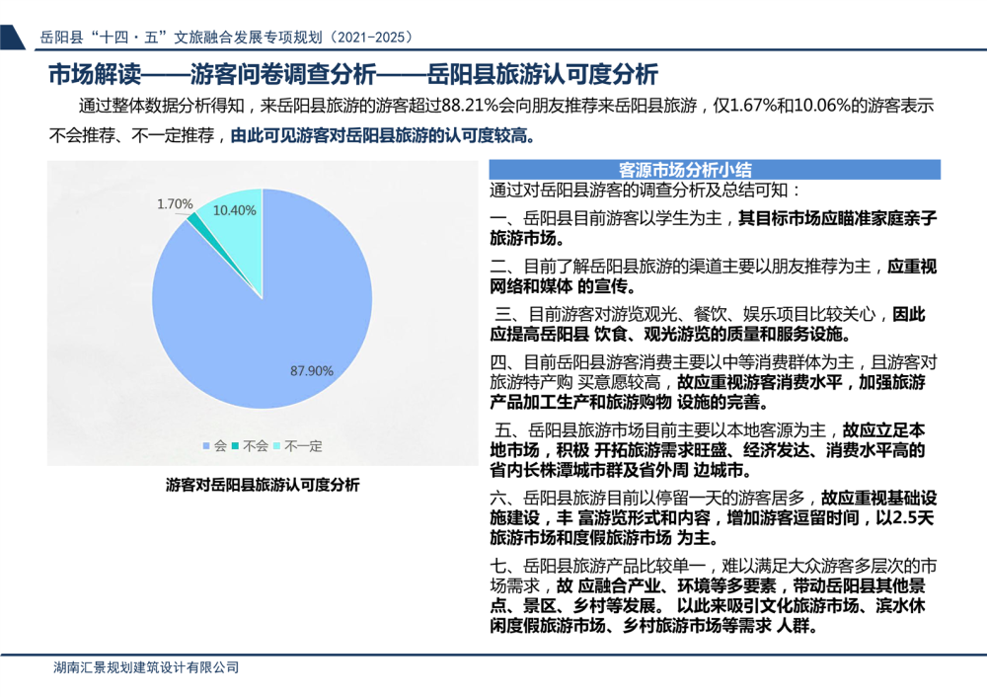Select the 87.90% data label
This screenshot has height=697, width=987.
pos(311,371)
